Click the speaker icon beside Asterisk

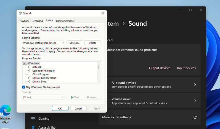(30, 67)
